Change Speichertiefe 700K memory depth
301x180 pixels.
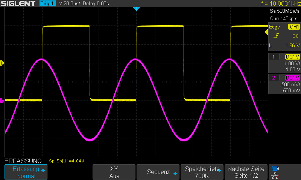[x=202, y=172]
